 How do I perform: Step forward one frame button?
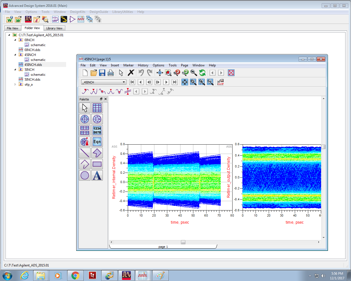[158, 82]
